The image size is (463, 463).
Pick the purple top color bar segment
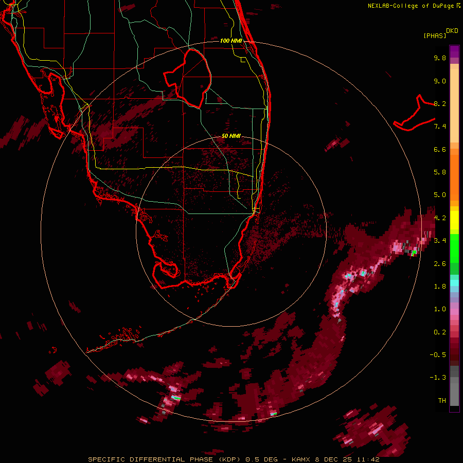454,51
